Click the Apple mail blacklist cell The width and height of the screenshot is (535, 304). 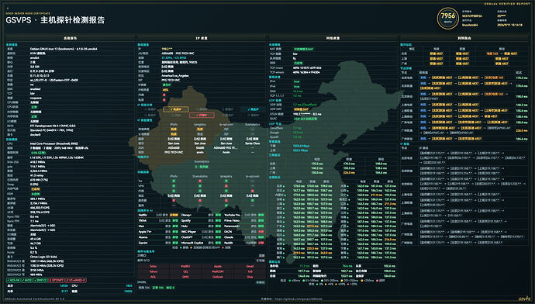217,266
